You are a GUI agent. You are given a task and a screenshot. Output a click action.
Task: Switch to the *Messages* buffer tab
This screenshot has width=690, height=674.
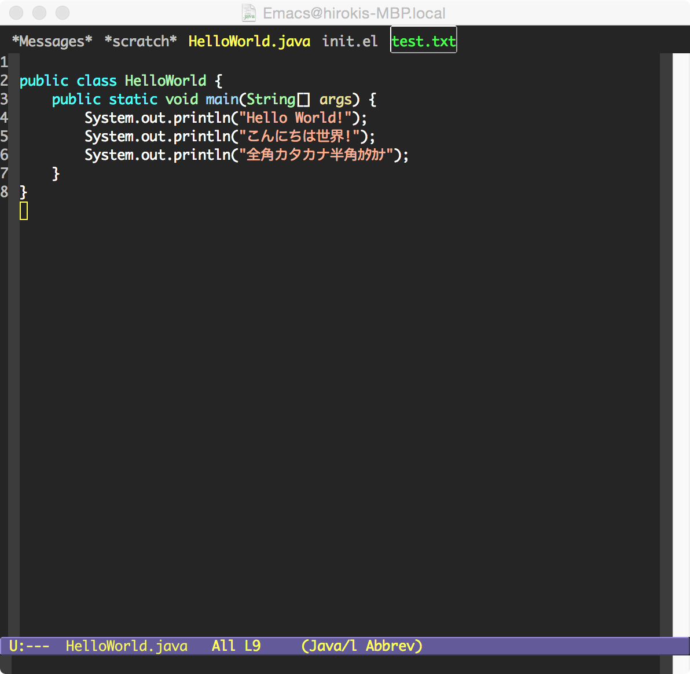(52, 41)
